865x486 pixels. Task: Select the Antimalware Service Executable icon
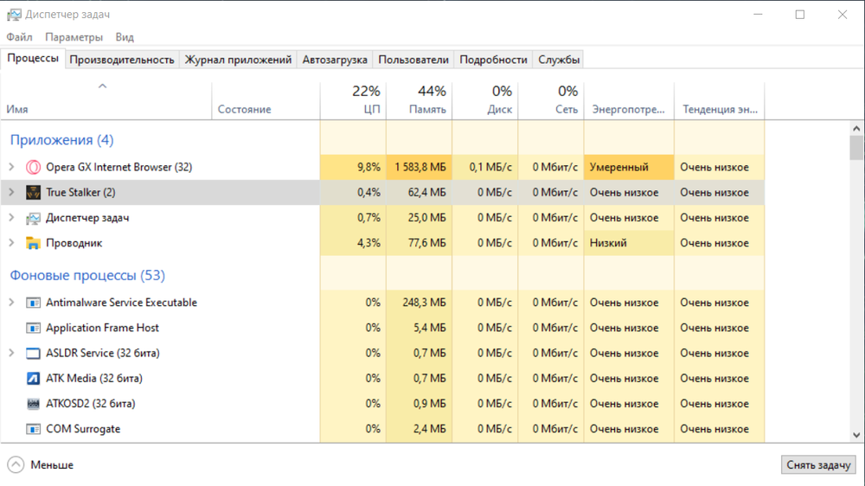[33, 303]
